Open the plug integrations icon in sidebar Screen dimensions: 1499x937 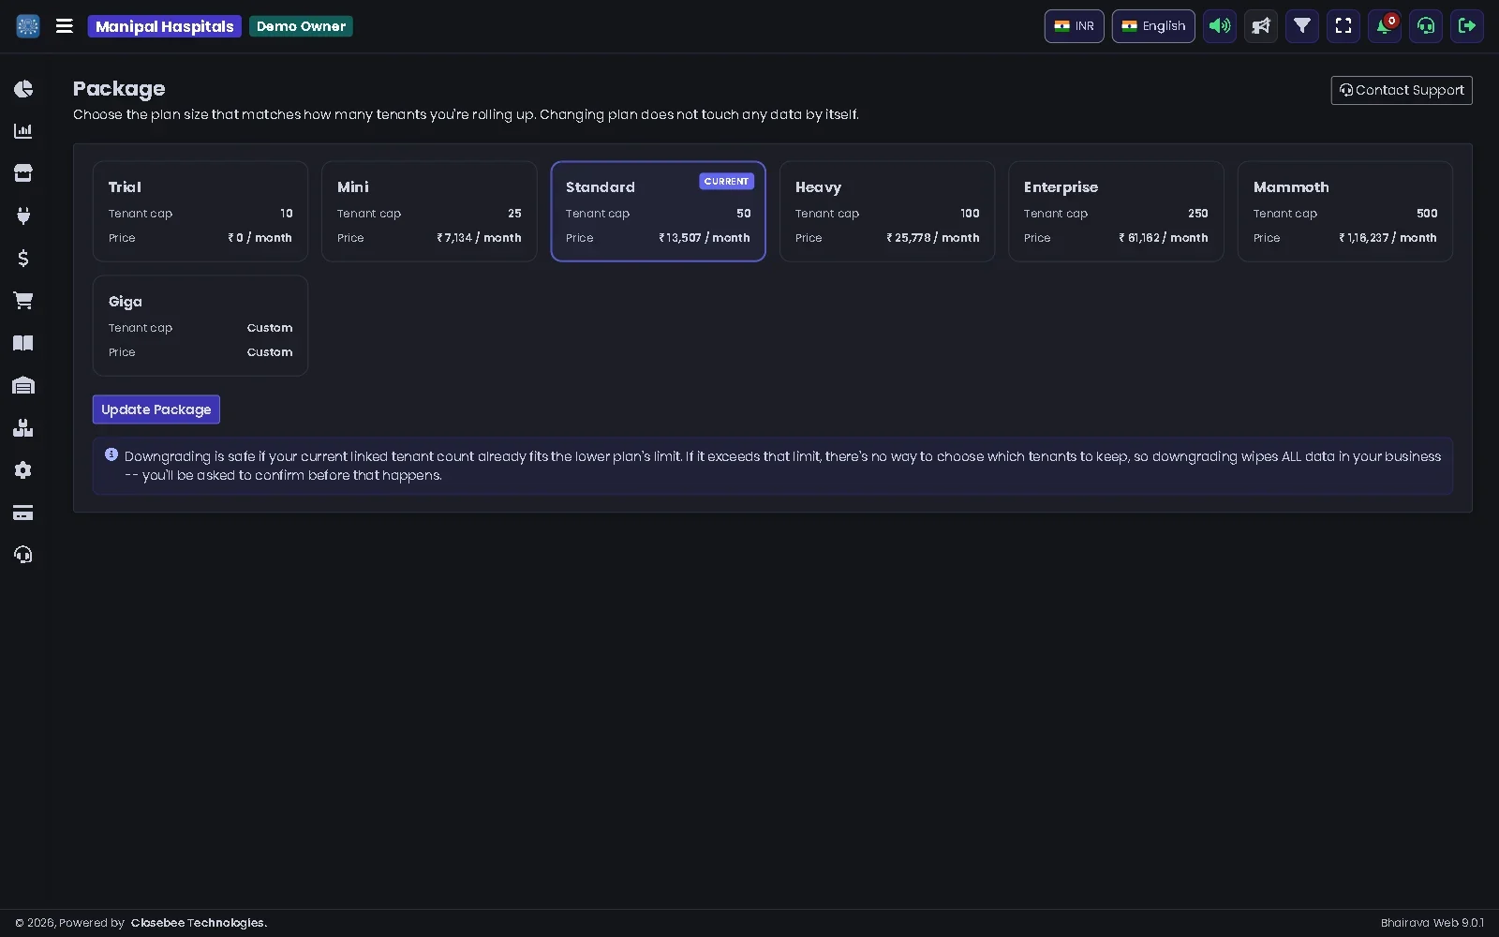tap(23, 216)
